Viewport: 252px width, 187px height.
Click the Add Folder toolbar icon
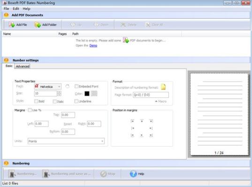[x=38, y=24]
